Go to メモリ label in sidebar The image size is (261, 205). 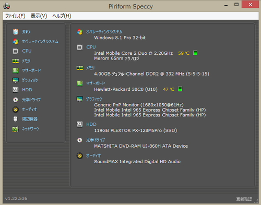coord(26,61)
